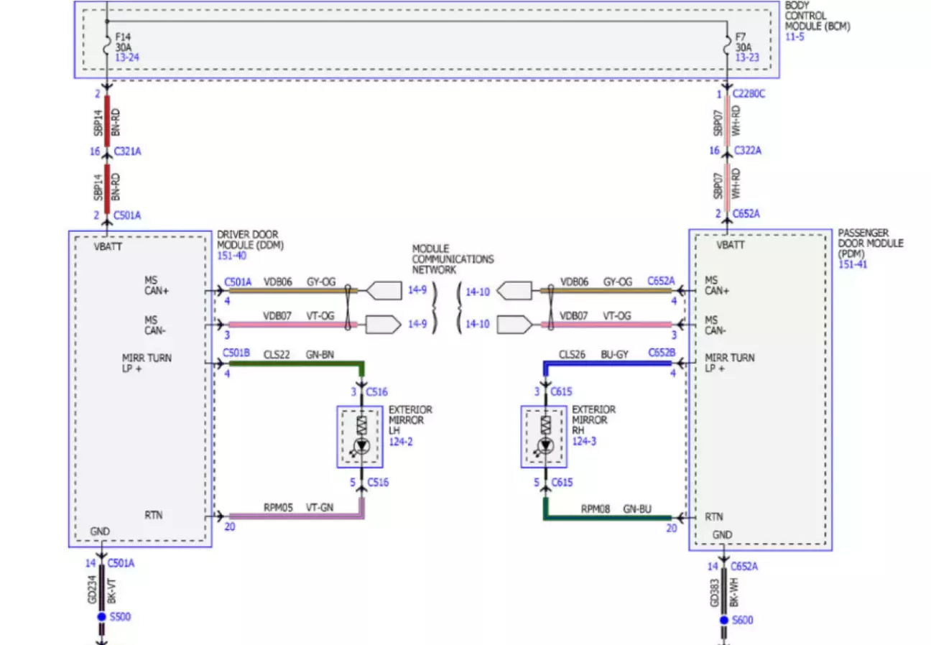Select ground circuit label GD383

point(715,593)
